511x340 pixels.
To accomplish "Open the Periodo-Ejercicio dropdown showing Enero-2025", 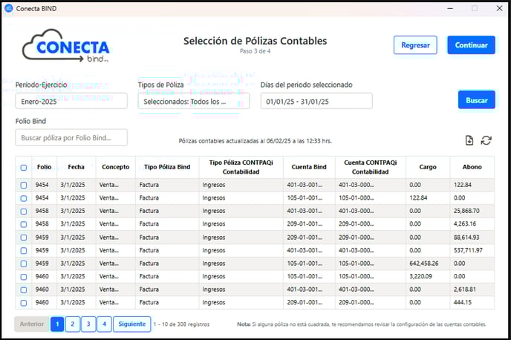I will click(71, 101).
